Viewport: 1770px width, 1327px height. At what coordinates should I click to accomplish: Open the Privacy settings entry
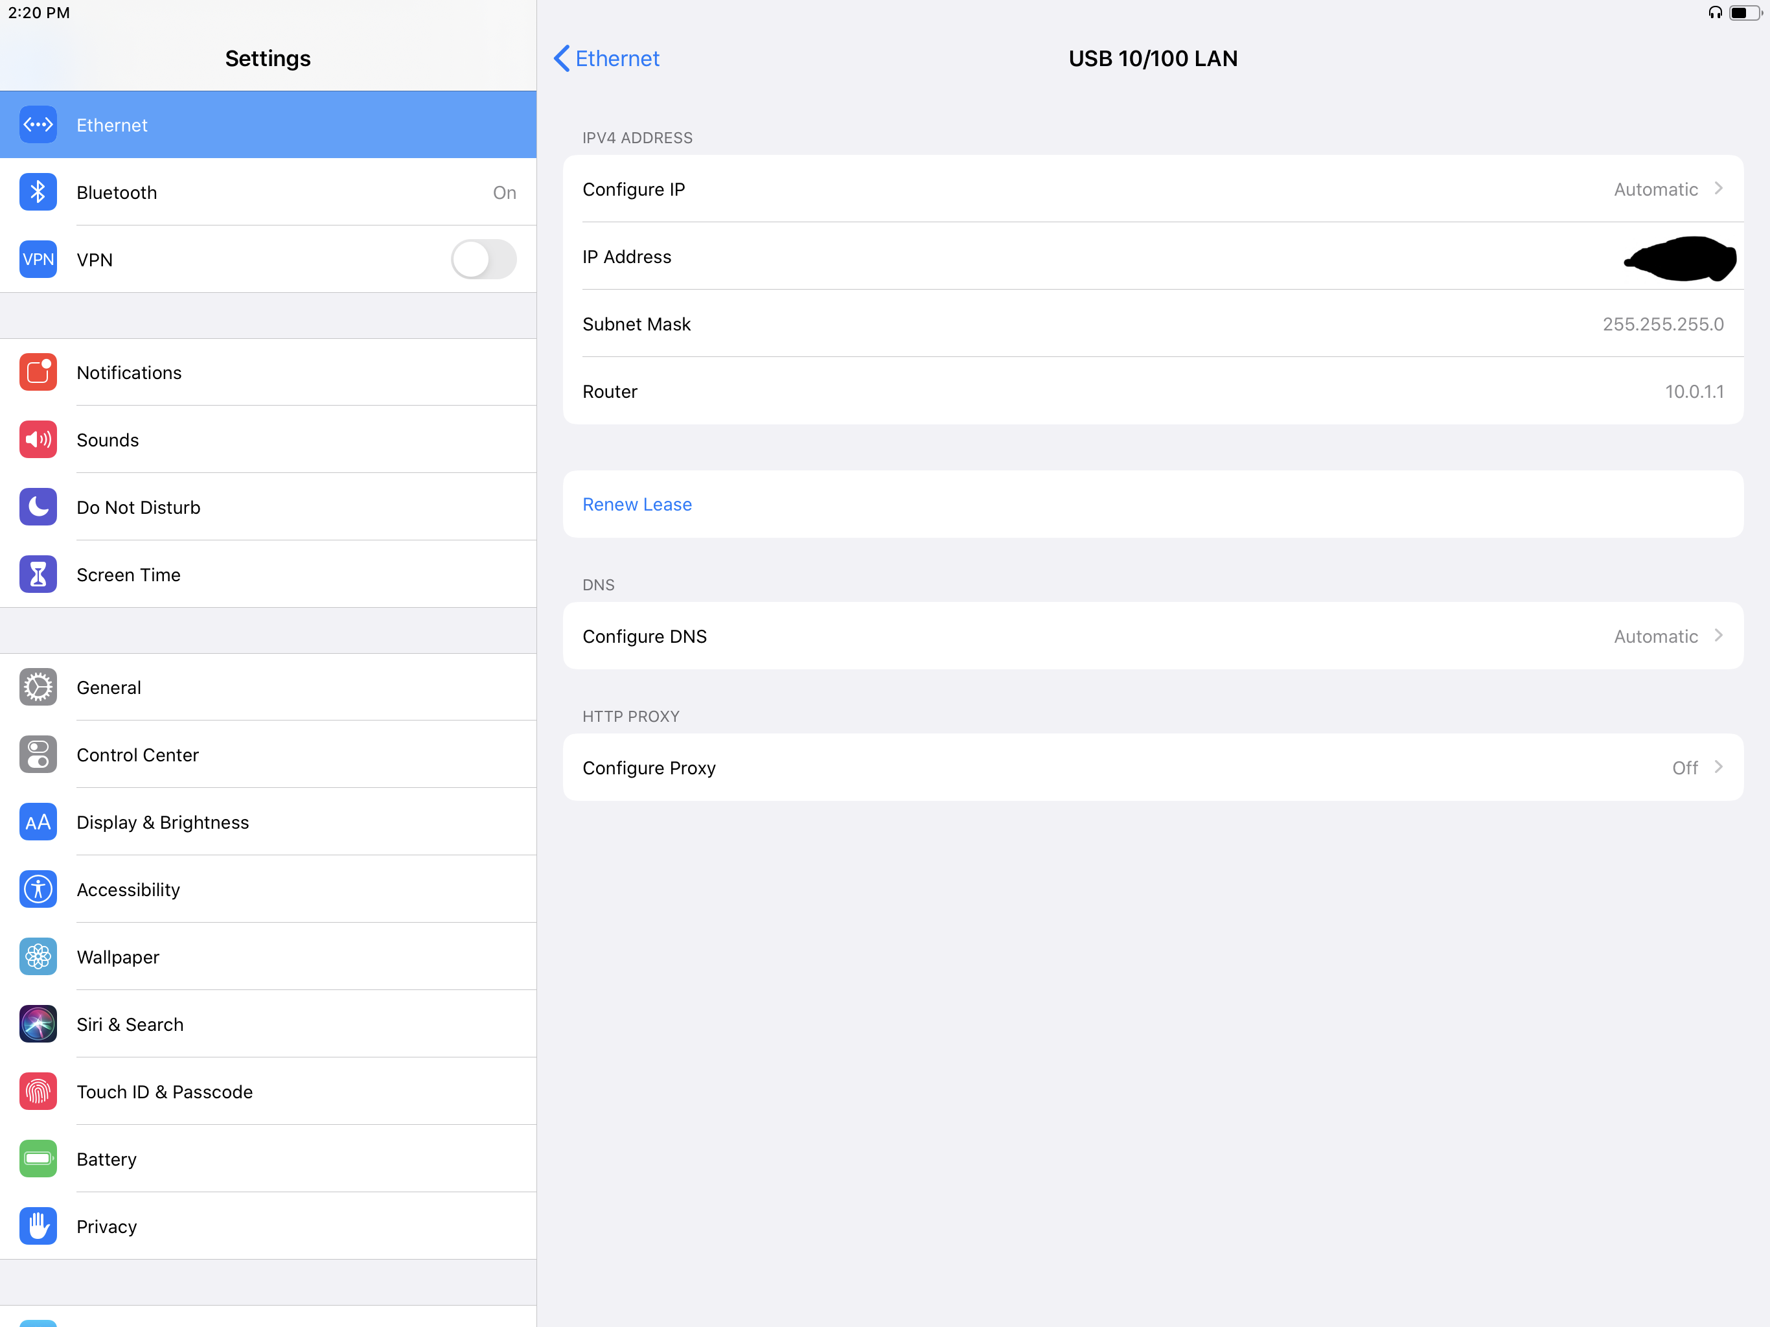tap(106, 1225)
